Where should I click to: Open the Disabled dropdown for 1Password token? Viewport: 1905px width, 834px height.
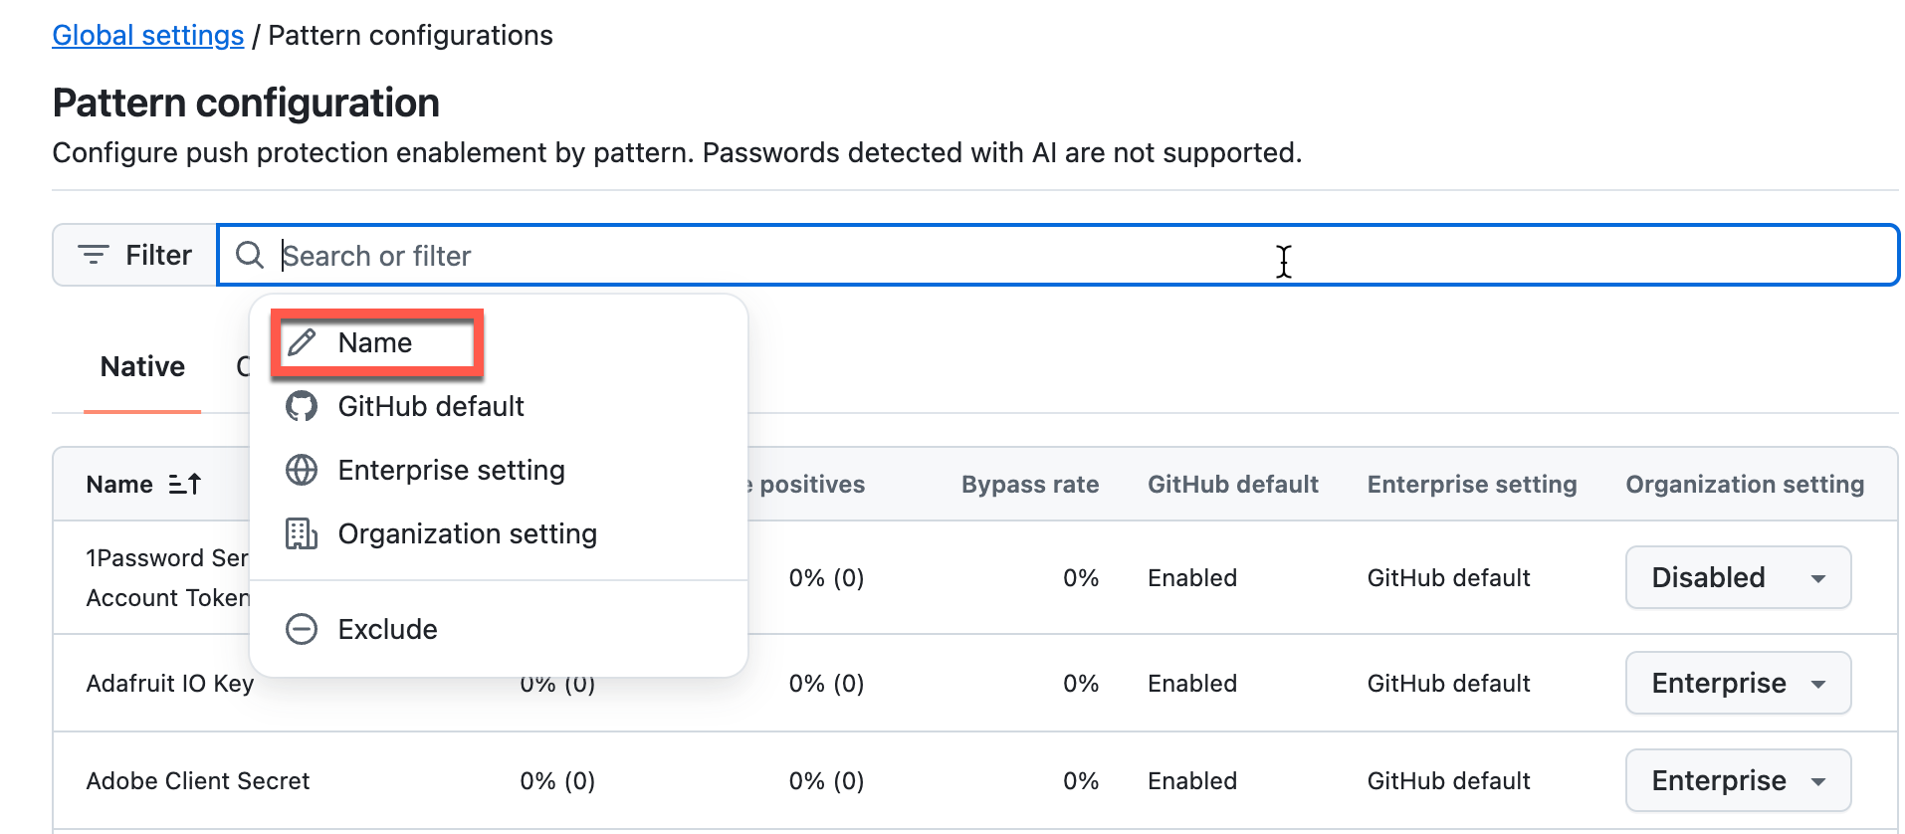point(1738,577)
